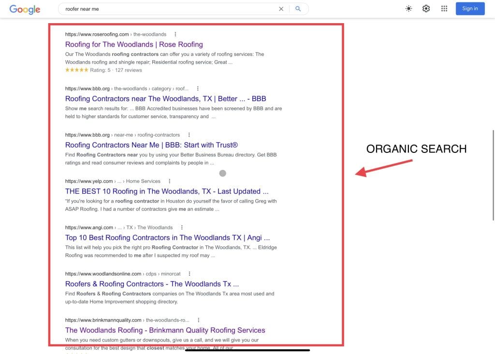Open the Google apps grid

[444, 8]
